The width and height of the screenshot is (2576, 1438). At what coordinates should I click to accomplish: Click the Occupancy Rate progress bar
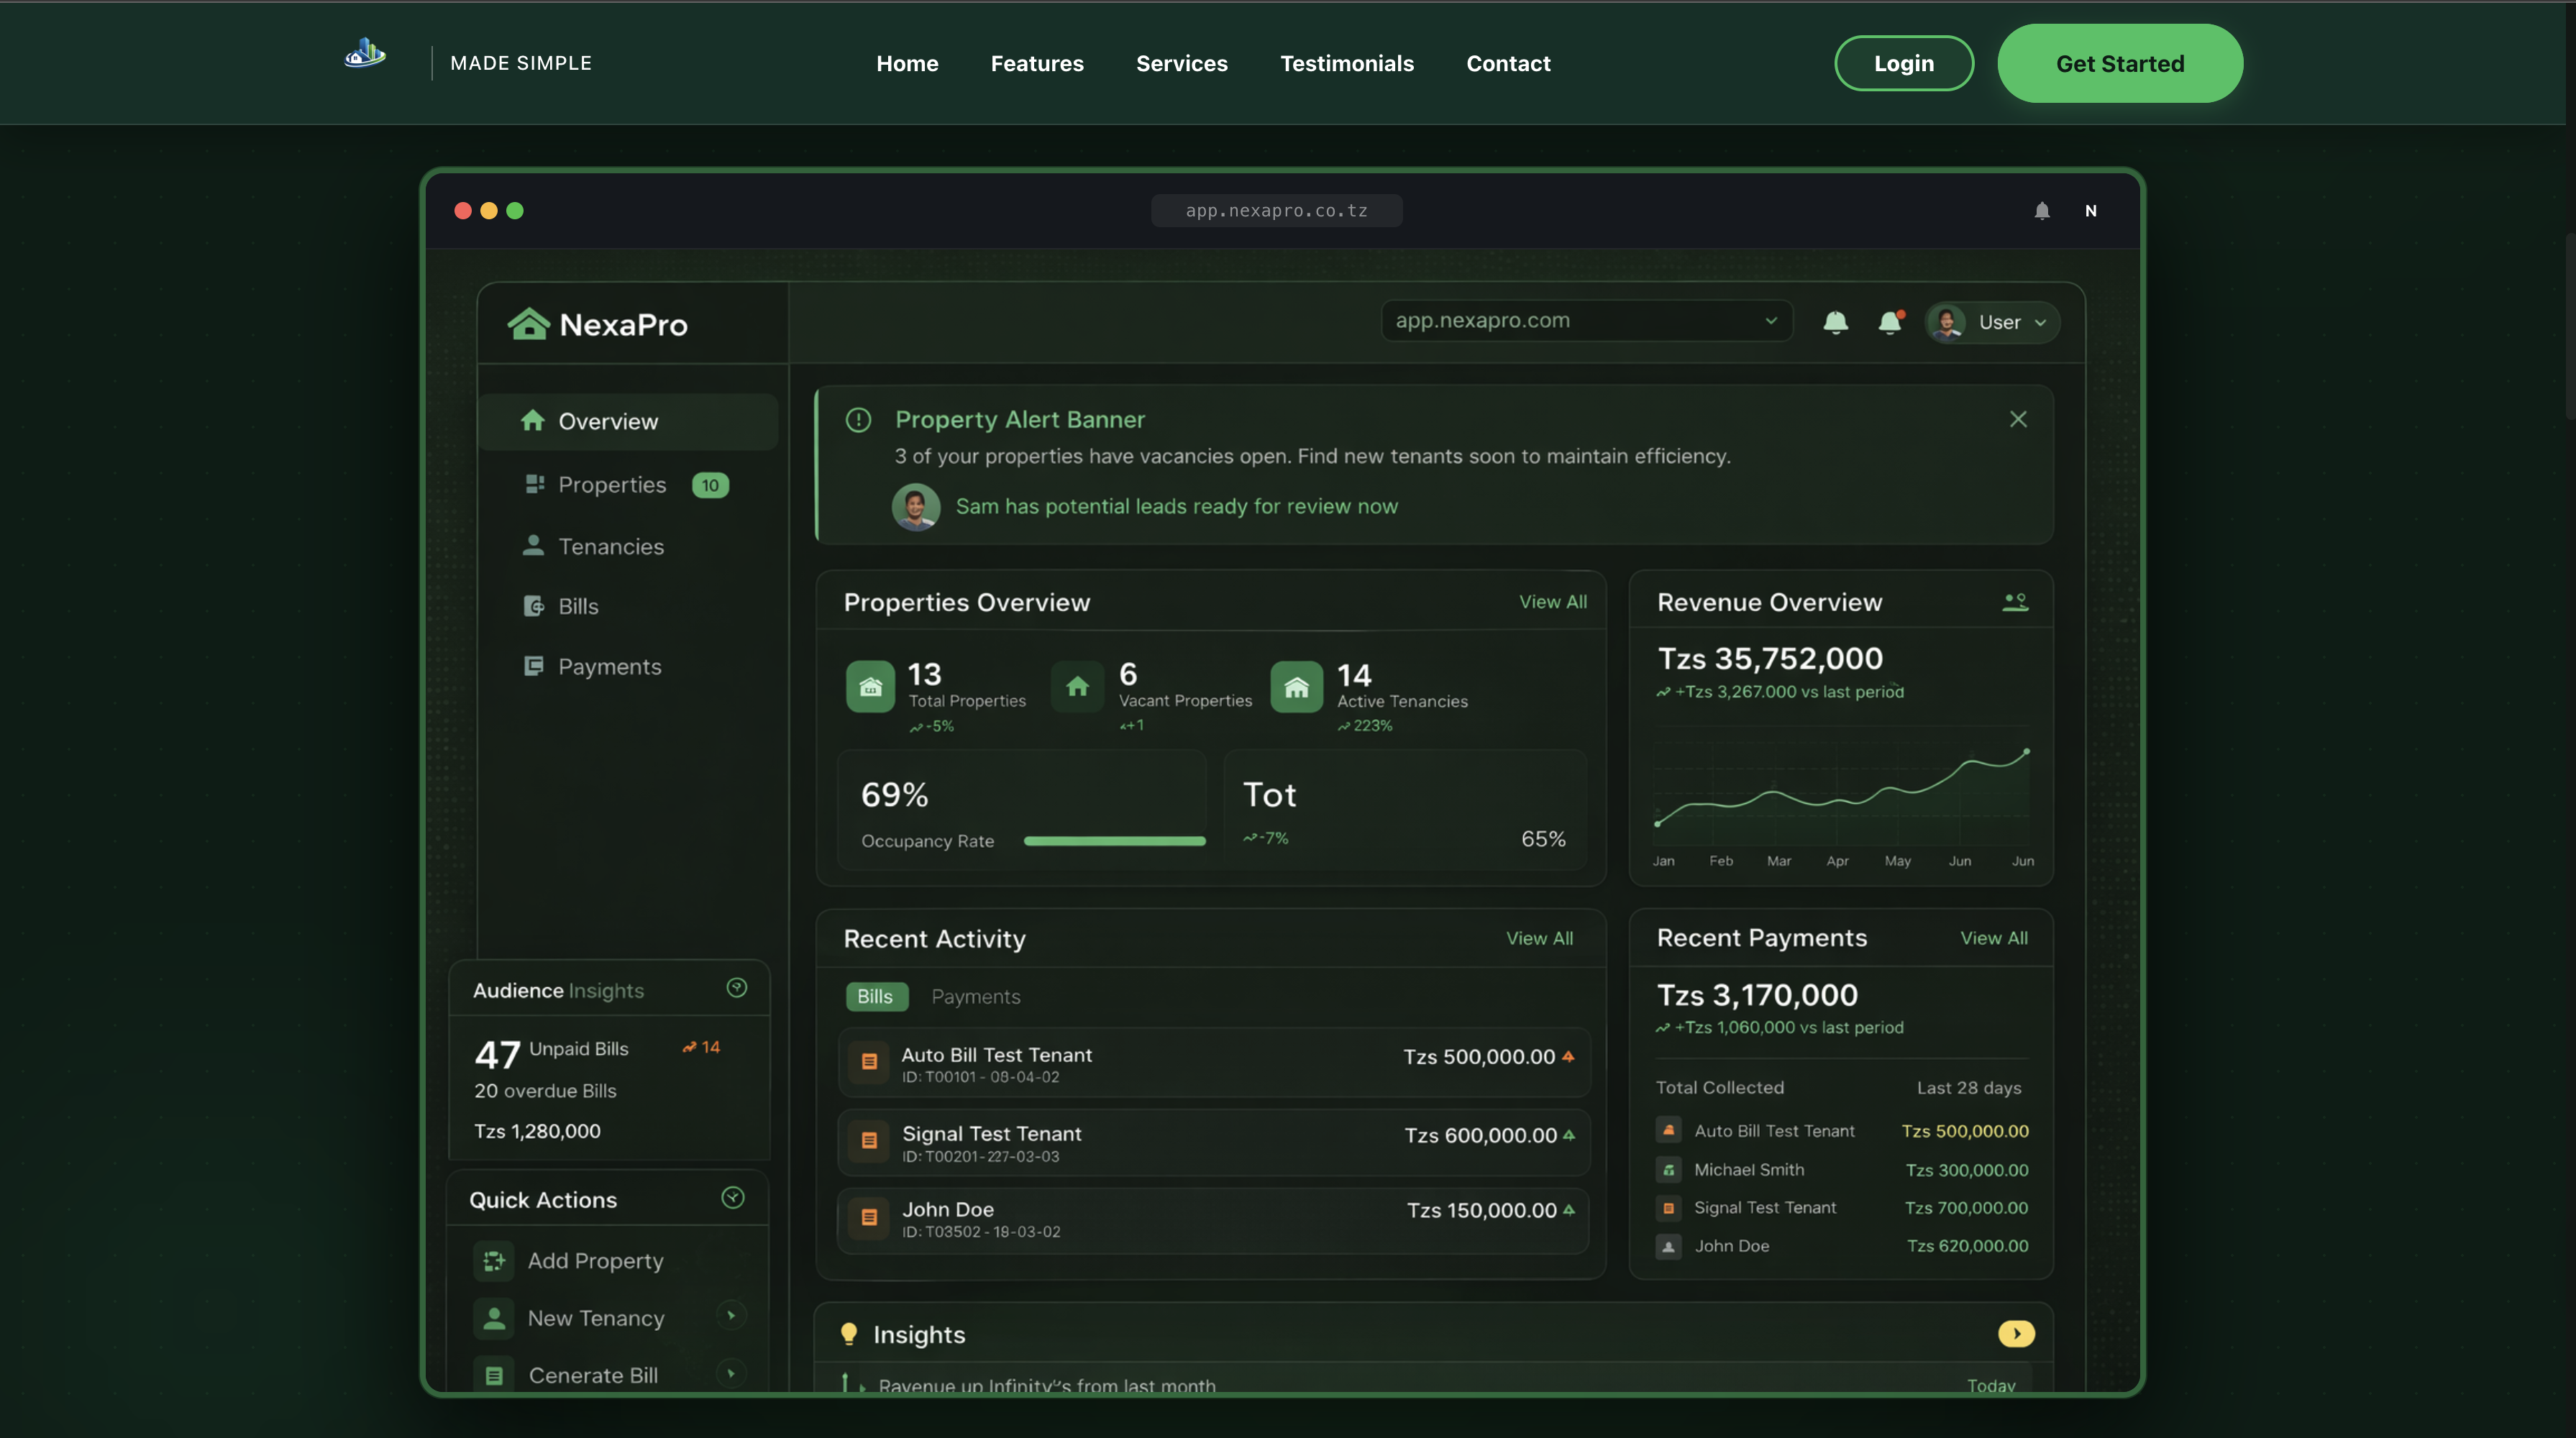coord(1114,841)
